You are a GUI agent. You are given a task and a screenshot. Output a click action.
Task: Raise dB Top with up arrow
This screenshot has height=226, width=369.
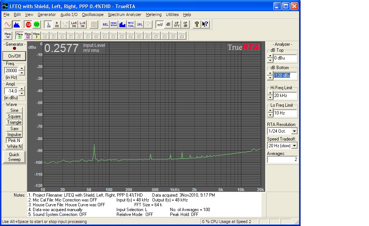point(270,56)
